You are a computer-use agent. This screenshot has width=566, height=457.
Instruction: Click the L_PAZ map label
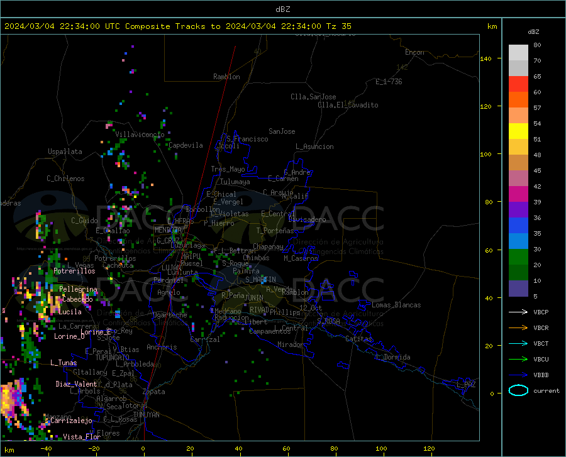(466, 385)
